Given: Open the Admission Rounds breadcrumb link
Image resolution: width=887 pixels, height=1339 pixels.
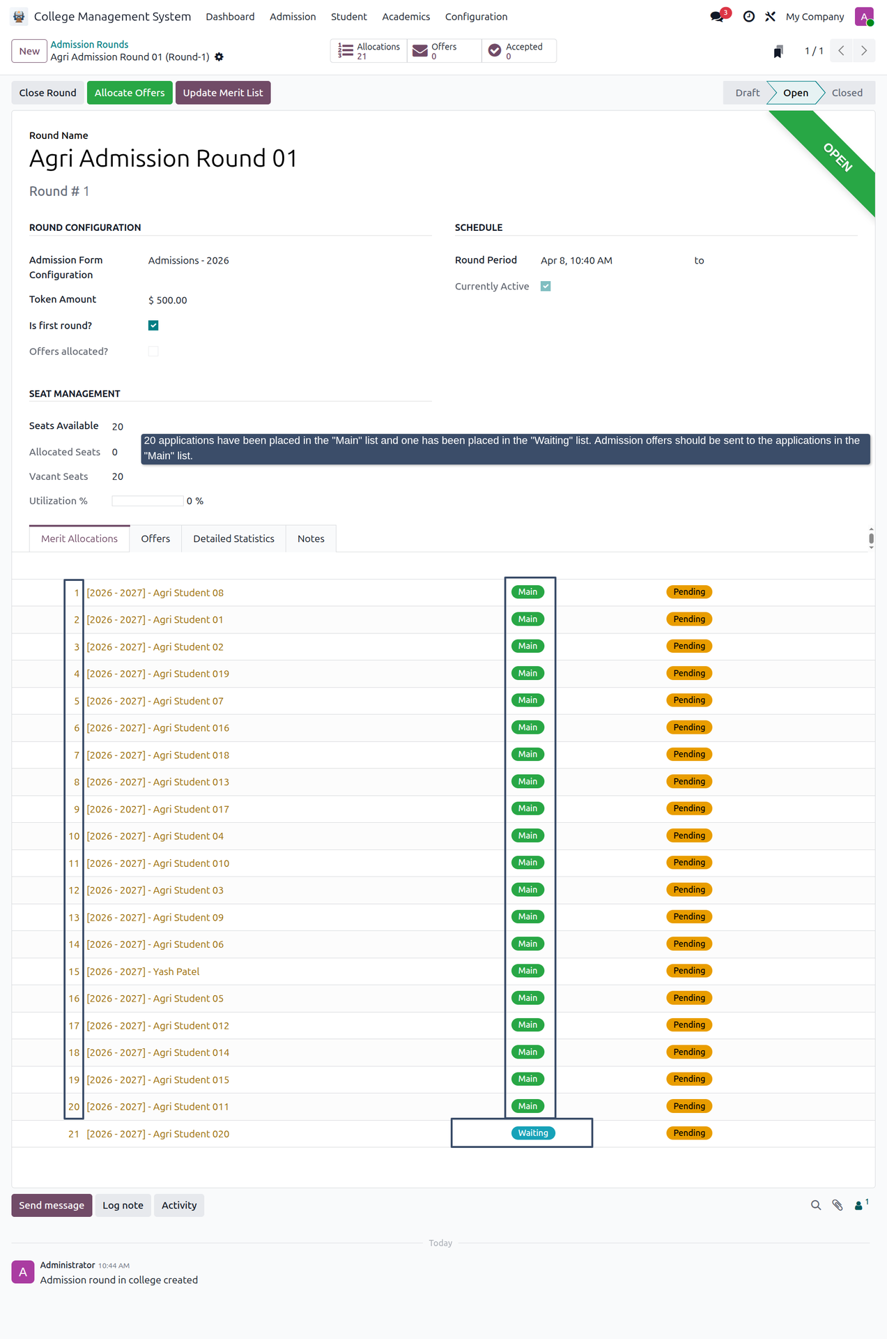Looking at the screenshot, I should click(89, 45).
